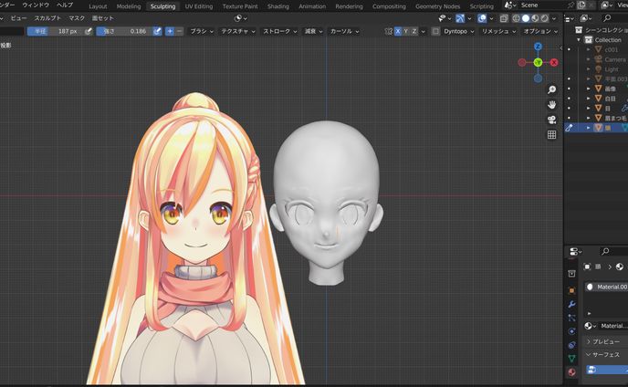Select the subtract (−) brush direction
The height and width of the screenshot is (387, 628).
(179, 31)
